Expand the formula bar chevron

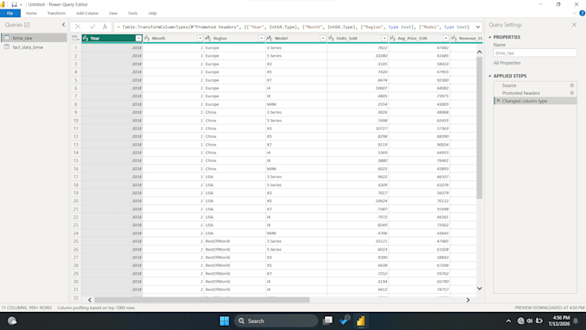[x=477, y=27]
